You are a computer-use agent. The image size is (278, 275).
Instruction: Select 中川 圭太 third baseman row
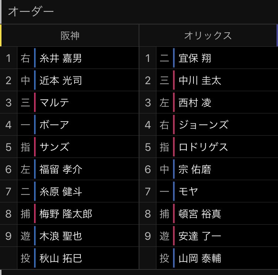[209, 80]
